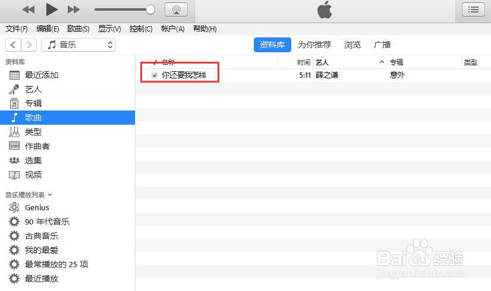The image size is (491, 291).
Task: Sort by the 时间 column header
Action: click(x=303, y=62)
